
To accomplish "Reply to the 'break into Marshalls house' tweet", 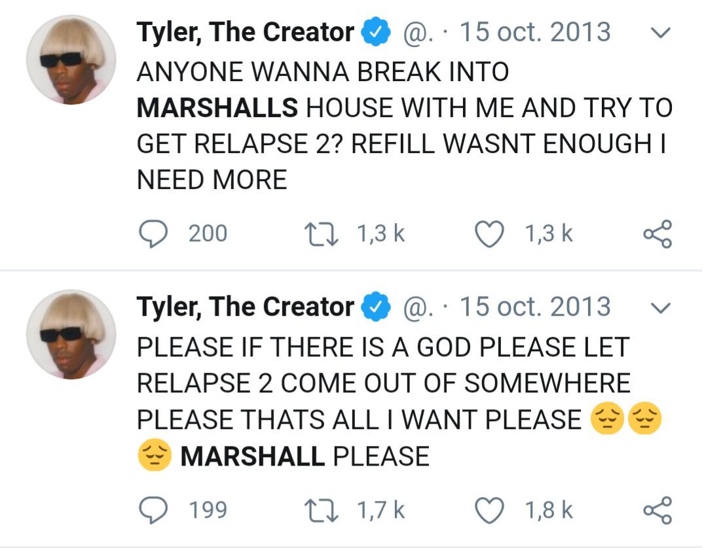I will [153, 234].
